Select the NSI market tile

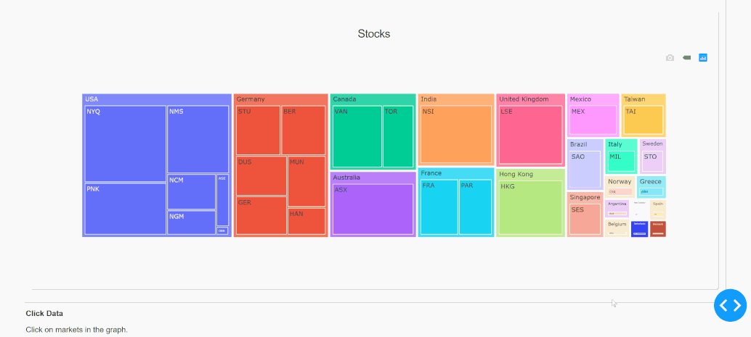(x=456, y=135)
